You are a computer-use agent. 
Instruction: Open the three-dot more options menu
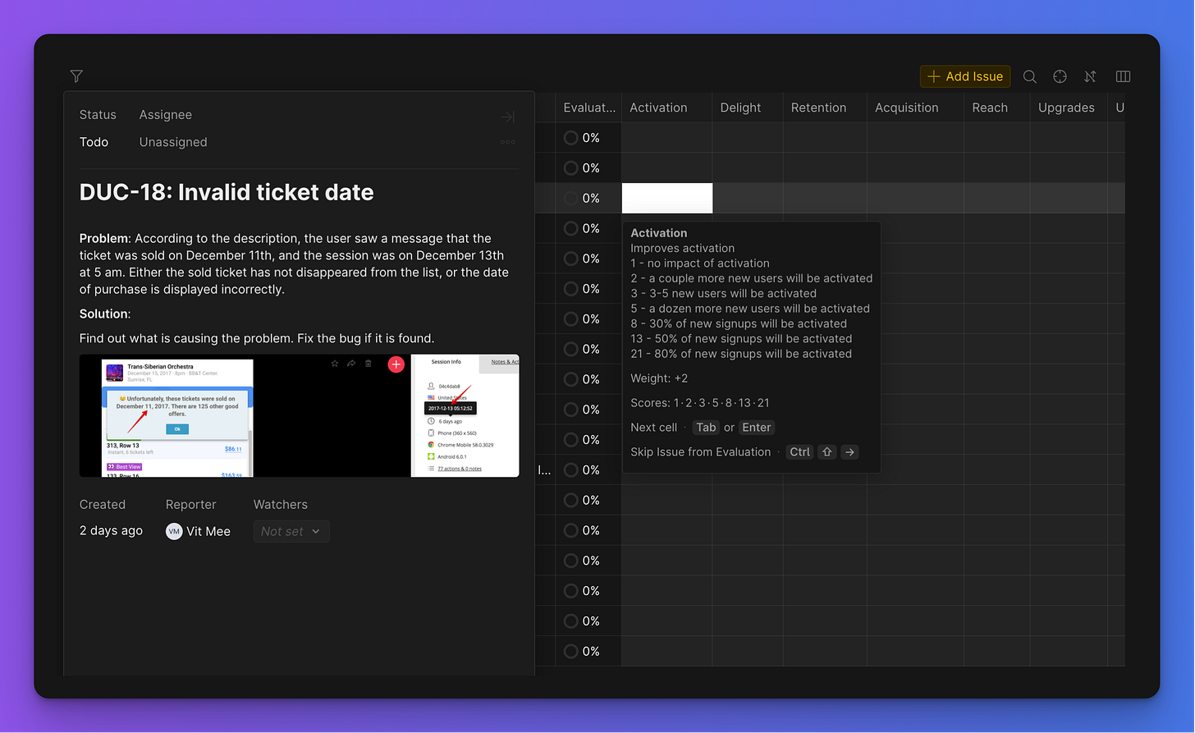(x=508, y=142)
